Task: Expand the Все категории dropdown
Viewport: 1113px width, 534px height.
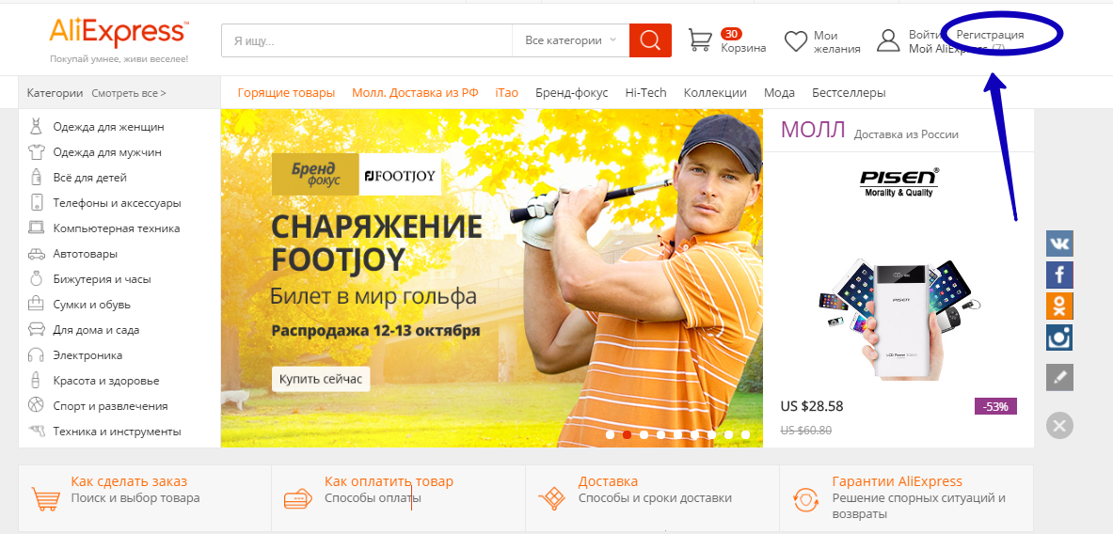Action: (x=571, y=40)
